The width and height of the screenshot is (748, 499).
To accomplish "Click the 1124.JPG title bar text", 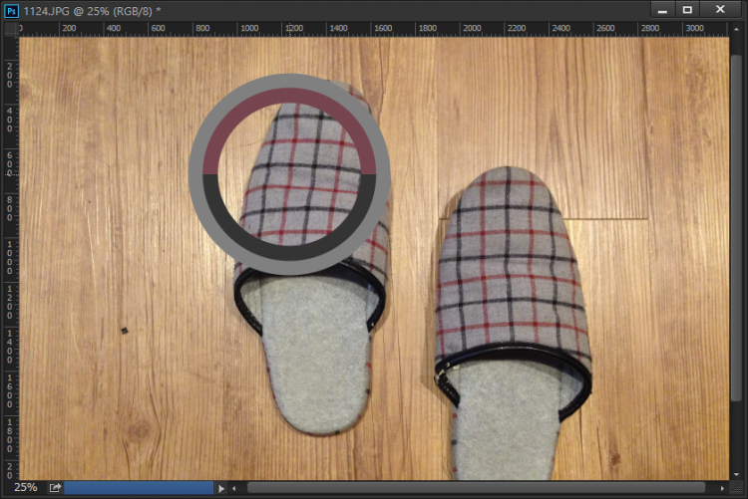I will (90, 10).
